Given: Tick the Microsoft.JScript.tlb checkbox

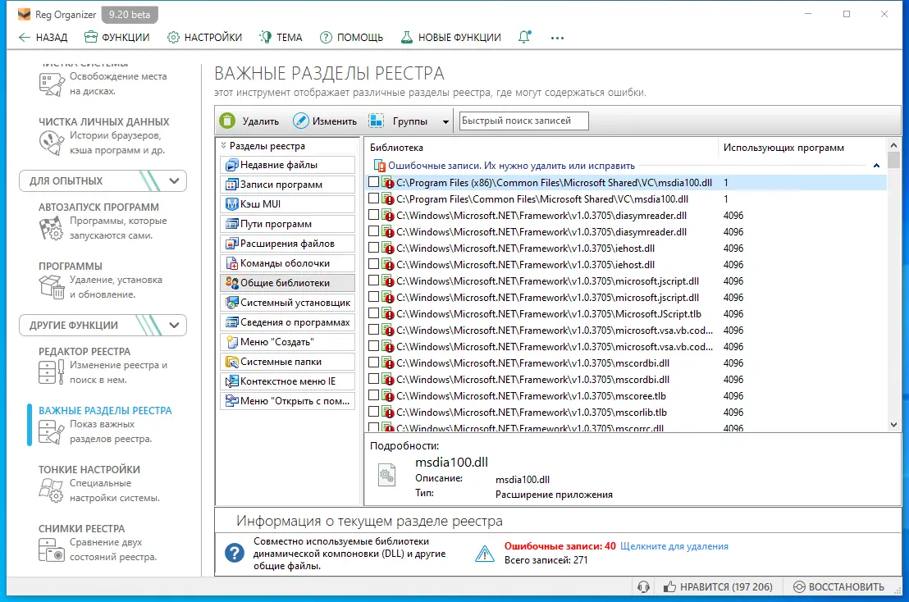Looking at the screenshot, I should [373, 313].
